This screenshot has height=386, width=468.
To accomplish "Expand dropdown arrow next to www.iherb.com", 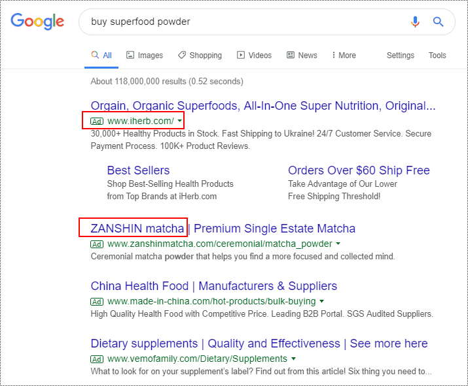I will pos(180,121).
